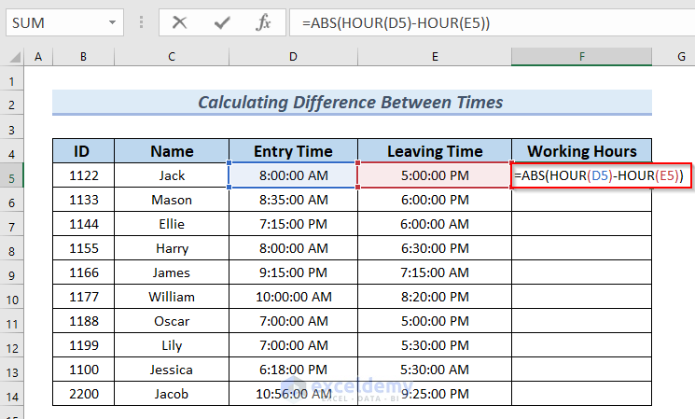Click Jacob's leaving time 9:25:00 PM
The width and height of the screenshot is (695, 419).
[434, 394]
